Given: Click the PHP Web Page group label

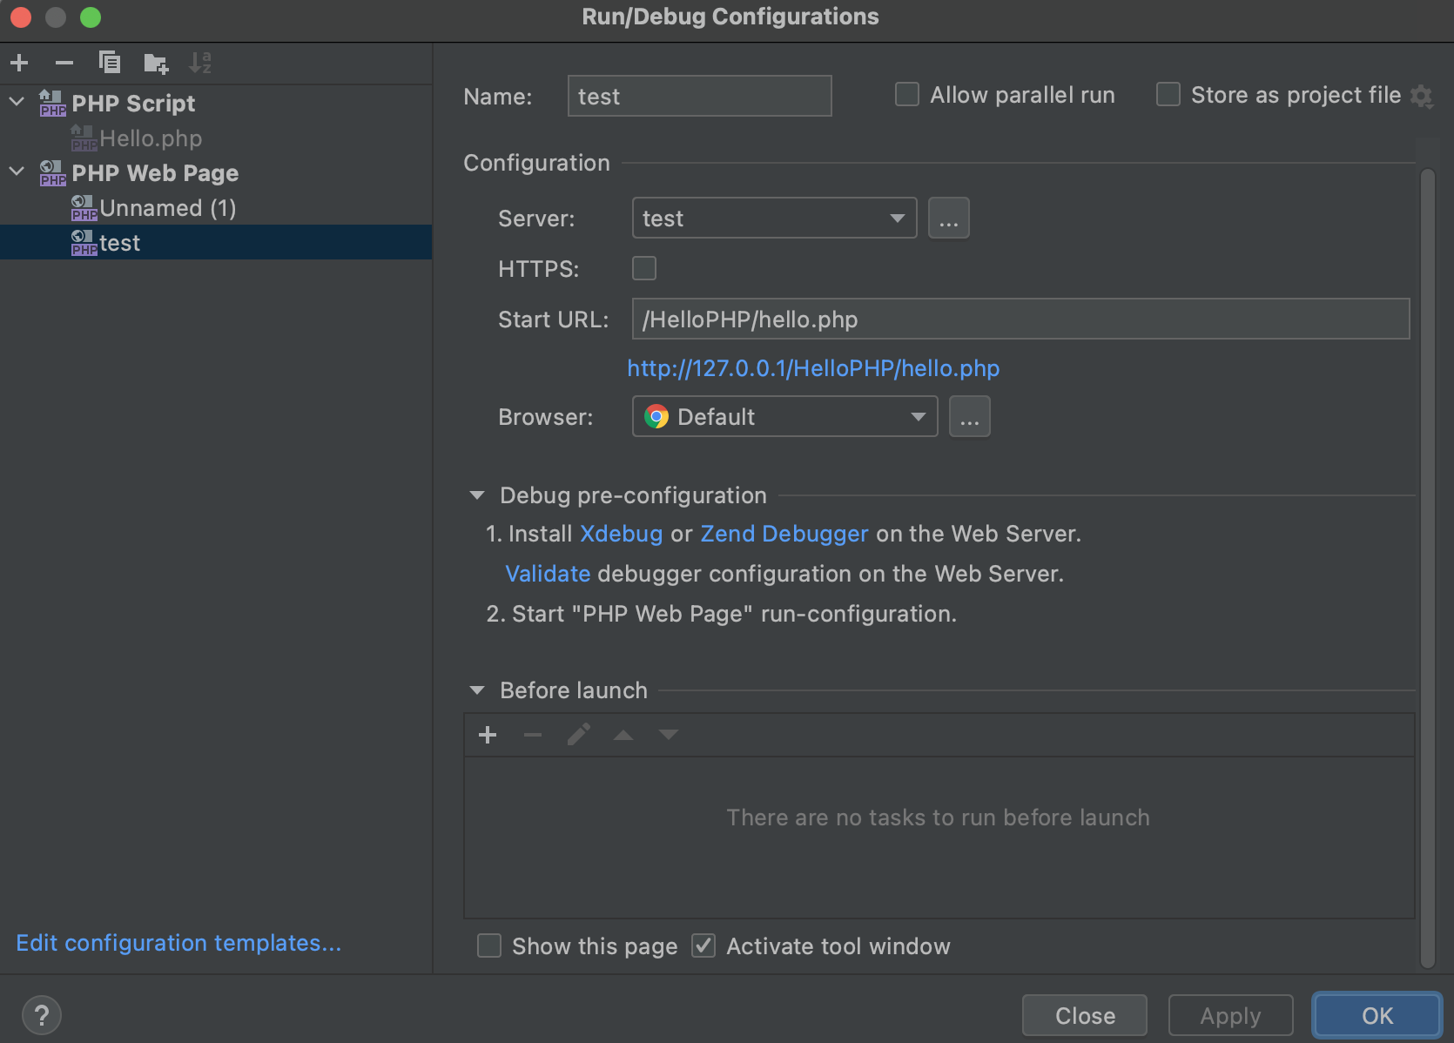Looking at the screenshot, I should tap(155, 172).
